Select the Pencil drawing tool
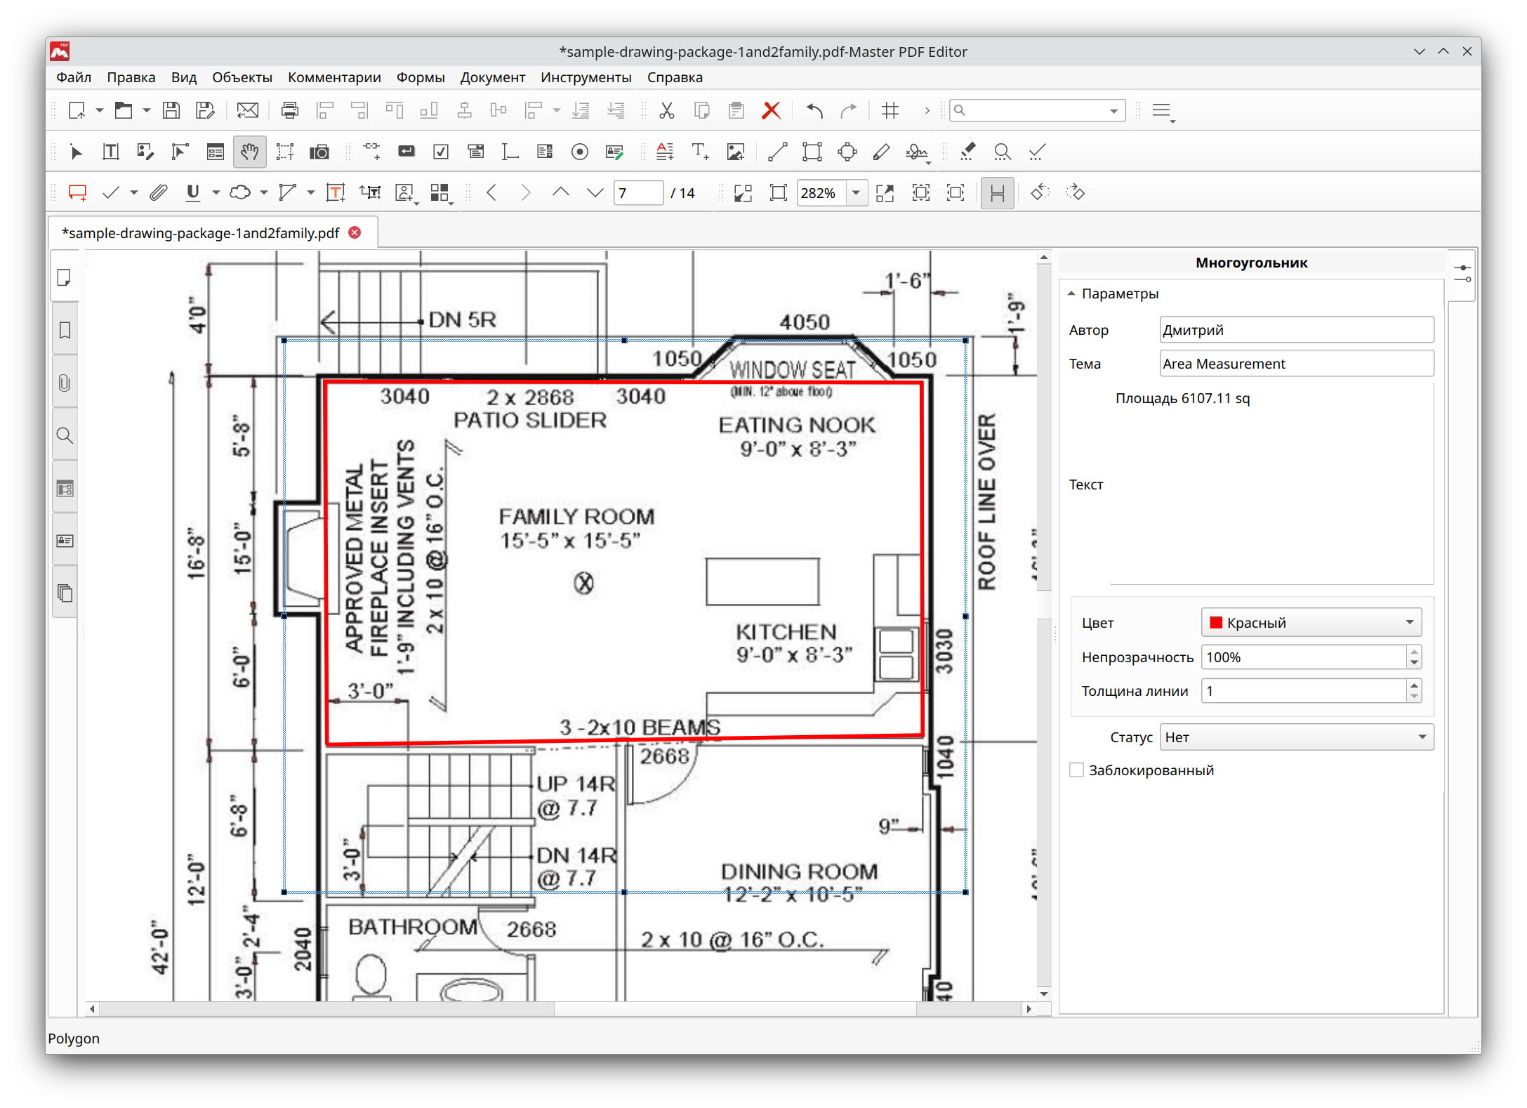The width and height of the screenshot is (1527, 1108). pyautogui.click(x=882, y=152)
